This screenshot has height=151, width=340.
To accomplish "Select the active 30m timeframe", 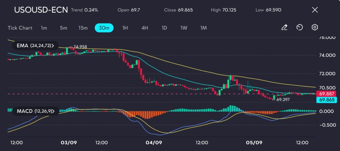I will pyautogui.click(x=104, y=28).
